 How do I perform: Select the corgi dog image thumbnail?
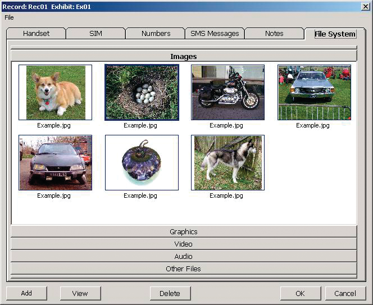[x=55, y=92]
